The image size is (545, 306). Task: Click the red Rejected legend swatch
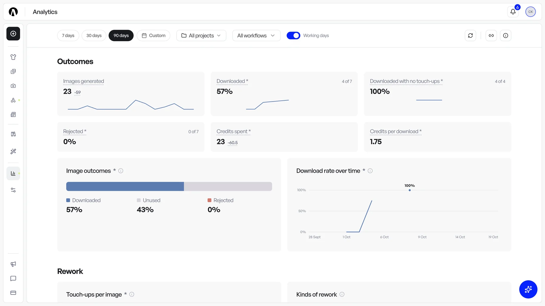210,200
